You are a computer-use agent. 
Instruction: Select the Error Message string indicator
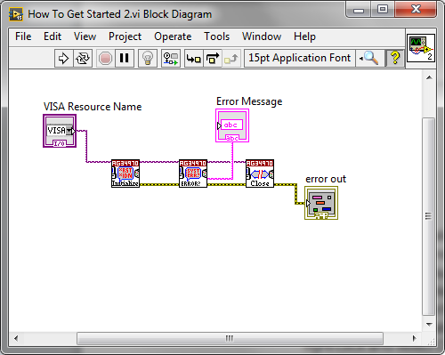pos(232,125)
